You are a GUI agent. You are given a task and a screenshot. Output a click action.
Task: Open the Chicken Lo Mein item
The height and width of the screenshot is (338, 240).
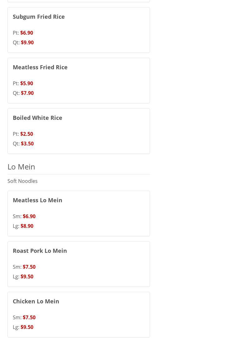[x=36, y=301]
